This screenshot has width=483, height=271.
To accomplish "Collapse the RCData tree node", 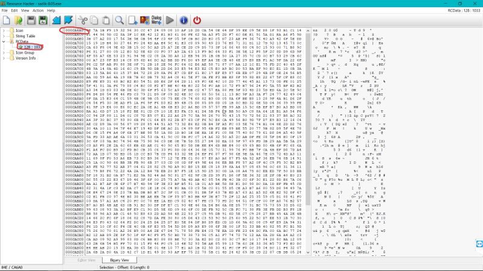I will tap(4, 42).
